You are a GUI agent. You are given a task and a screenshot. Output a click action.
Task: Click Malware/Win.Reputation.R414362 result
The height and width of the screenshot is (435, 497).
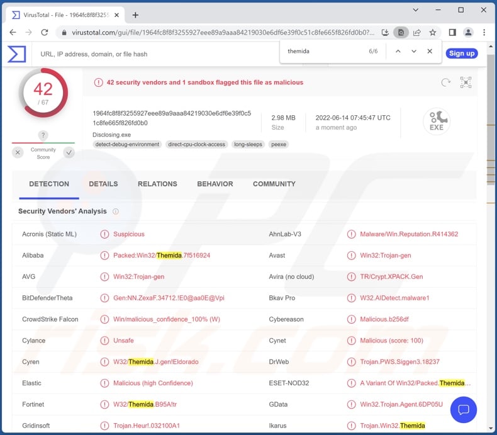pos(409,234)
